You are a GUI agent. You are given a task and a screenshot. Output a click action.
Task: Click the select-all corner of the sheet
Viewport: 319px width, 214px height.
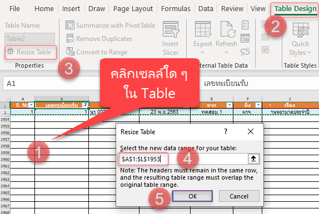(x=5, y=99)
